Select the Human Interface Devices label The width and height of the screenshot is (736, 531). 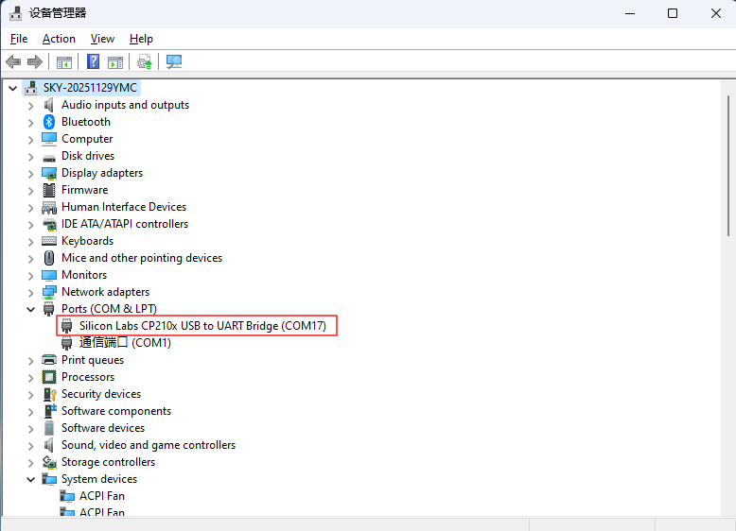[124, 207]
